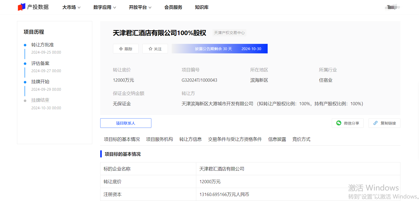Click the 项目历程 panel heading
The width and height of the screenshot is (419, 201).
coord(34,32)
